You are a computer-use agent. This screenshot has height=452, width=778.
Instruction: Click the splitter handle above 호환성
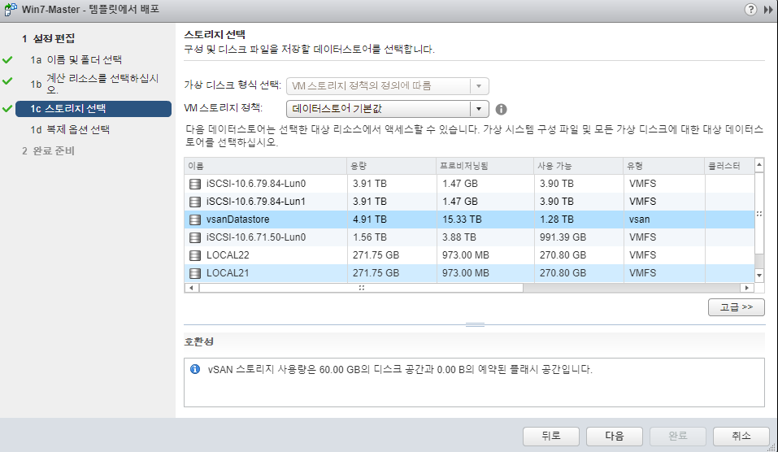coord(475,325)
